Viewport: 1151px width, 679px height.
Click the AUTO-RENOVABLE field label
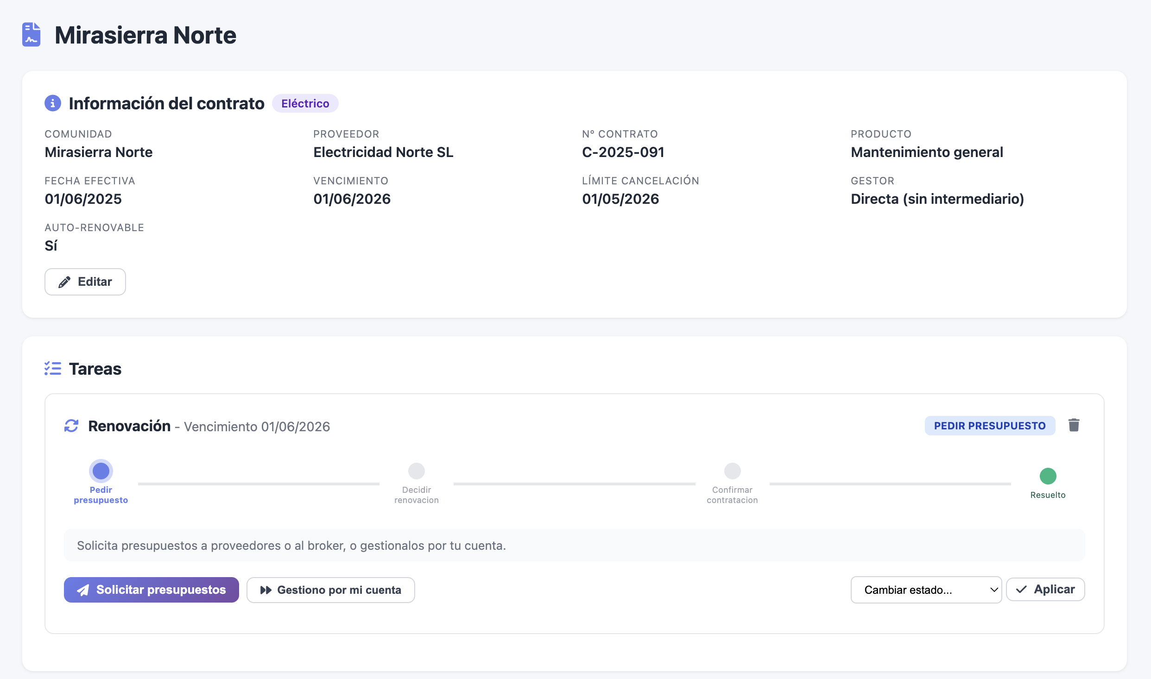click(x=95, y=227)
